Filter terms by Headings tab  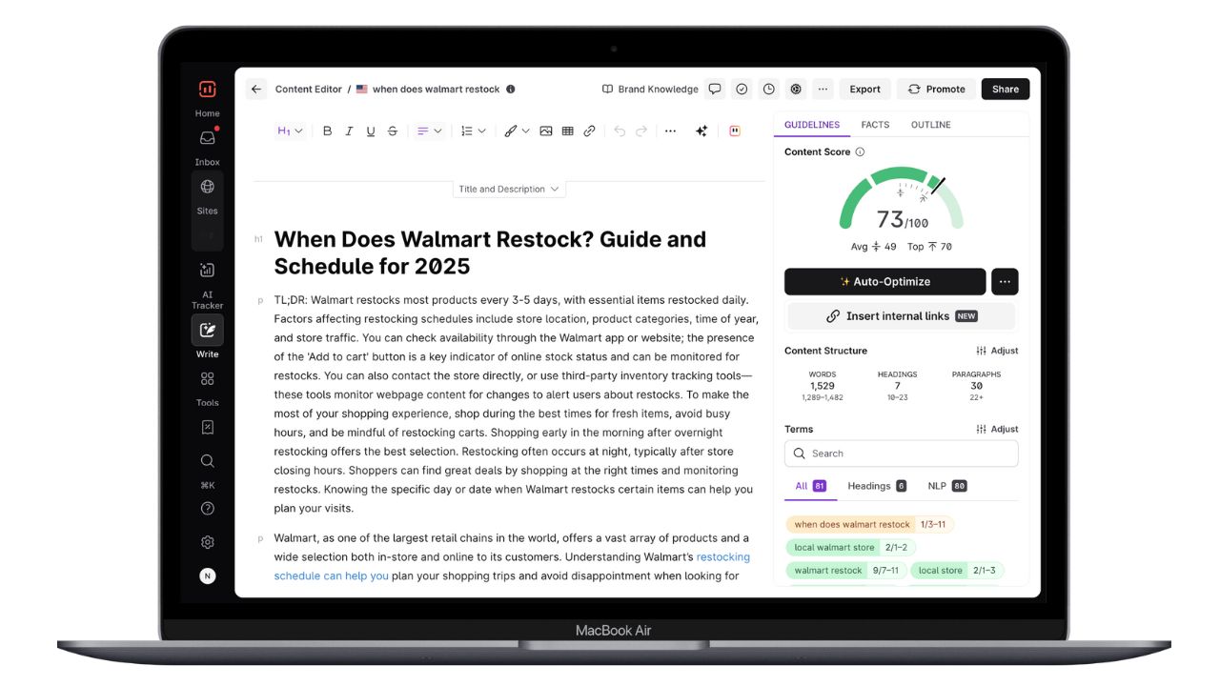(876, 486)
